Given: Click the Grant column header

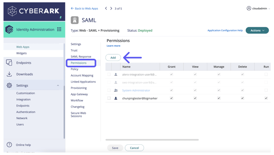Looking at the screenshot, I should [172, 67].
